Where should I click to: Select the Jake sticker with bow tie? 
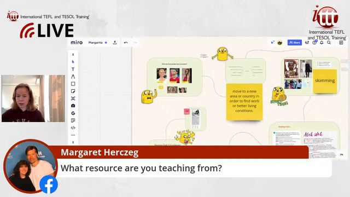(148, 96)
